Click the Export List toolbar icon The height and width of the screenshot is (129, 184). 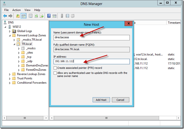[x=41, y=16]
